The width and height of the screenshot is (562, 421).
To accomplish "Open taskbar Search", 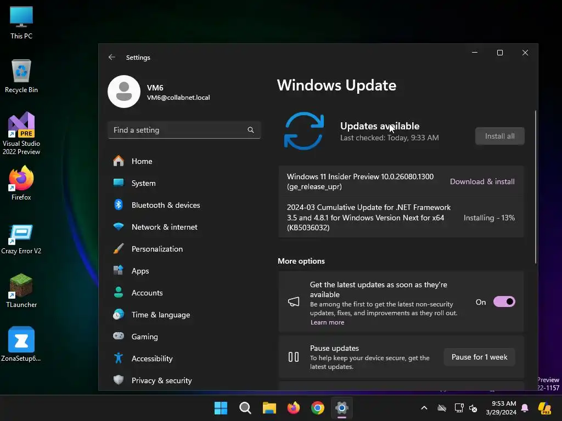I will pos(245,408).
